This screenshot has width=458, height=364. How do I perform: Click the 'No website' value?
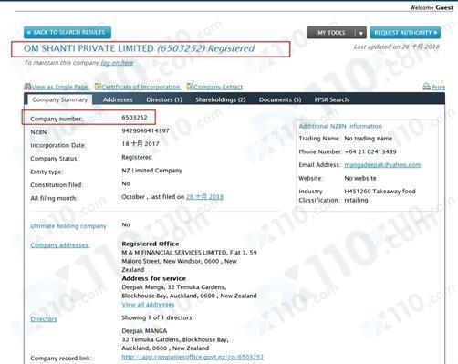coord(360,178)
